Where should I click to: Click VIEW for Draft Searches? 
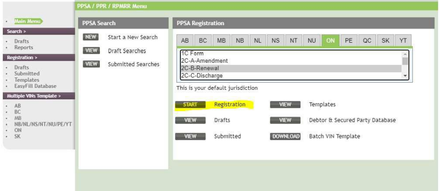[91, 50]
